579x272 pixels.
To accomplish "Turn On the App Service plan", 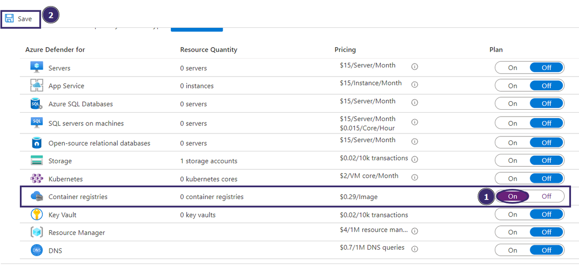I will pyautogui.click(x=512, y=85).
